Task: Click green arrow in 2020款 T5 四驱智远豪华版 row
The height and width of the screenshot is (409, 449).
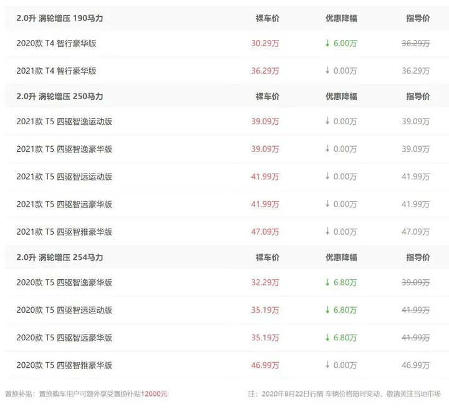Action: (x=327, y=338)
